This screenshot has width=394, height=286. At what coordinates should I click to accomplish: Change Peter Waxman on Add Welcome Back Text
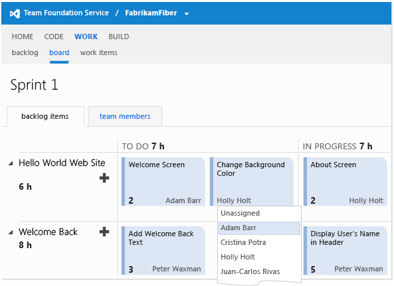176,269
